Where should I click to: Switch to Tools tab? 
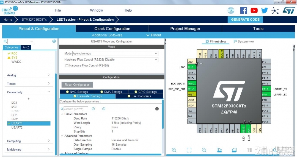pos(258,29)
